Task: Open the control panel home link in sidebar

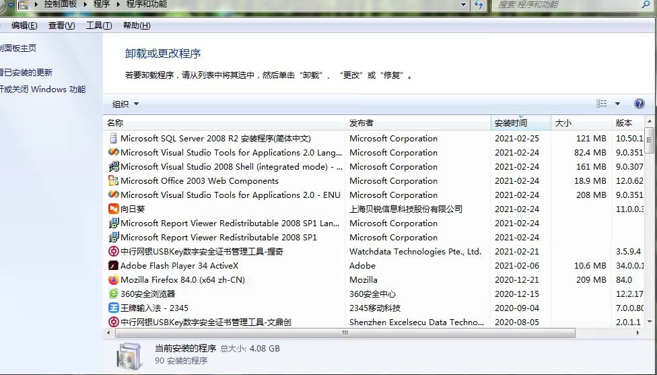Action: tap(18, 48)
